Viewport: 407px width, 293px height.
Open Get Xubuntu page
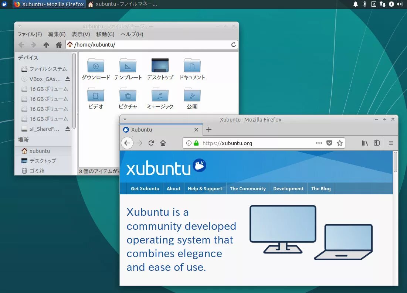pyautogui.click(x=145, y=189)
